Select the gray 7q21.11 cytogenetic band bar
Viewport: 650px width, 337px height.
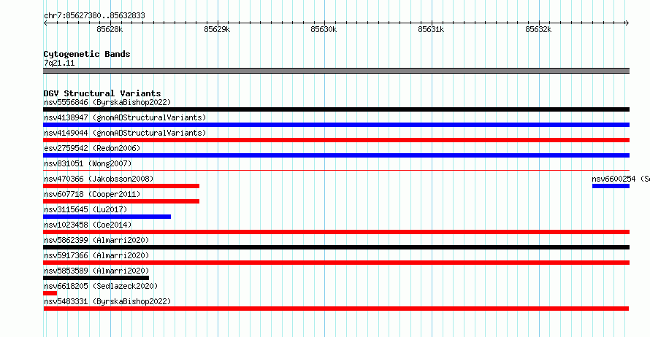[x=336, y=71]
